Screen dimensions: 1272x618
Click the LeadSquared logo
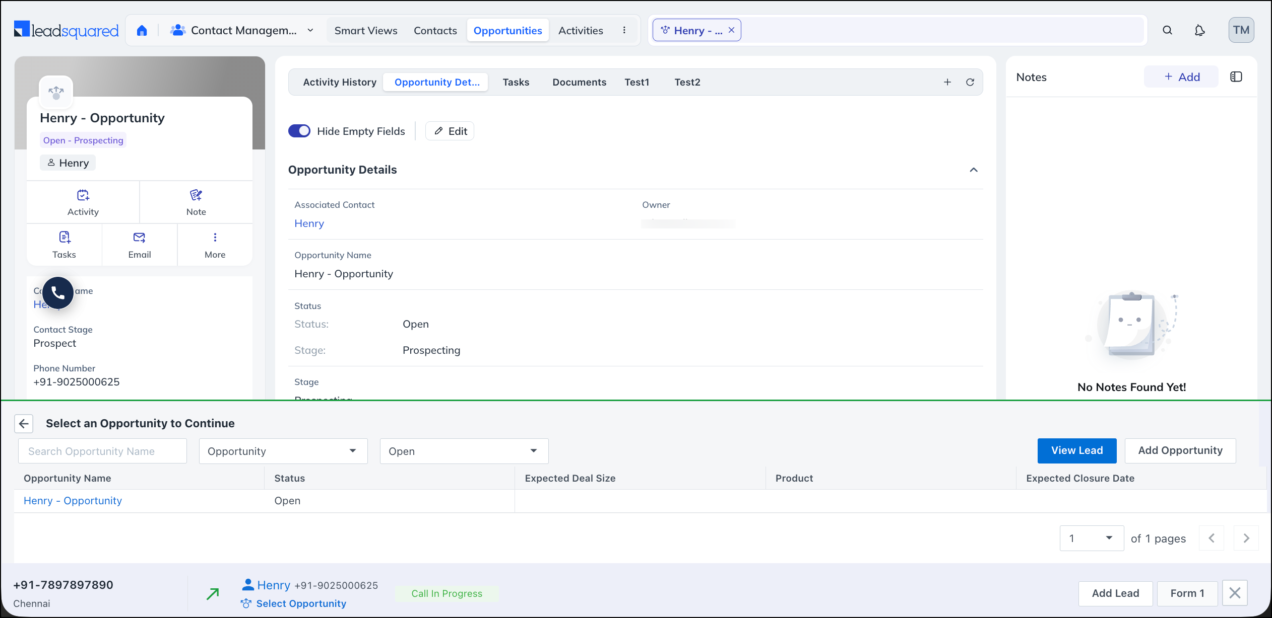point(66,30)
